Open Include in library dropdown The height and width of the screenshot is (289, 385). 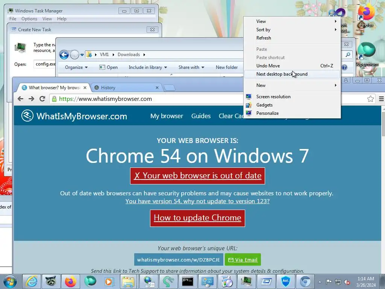147,67
